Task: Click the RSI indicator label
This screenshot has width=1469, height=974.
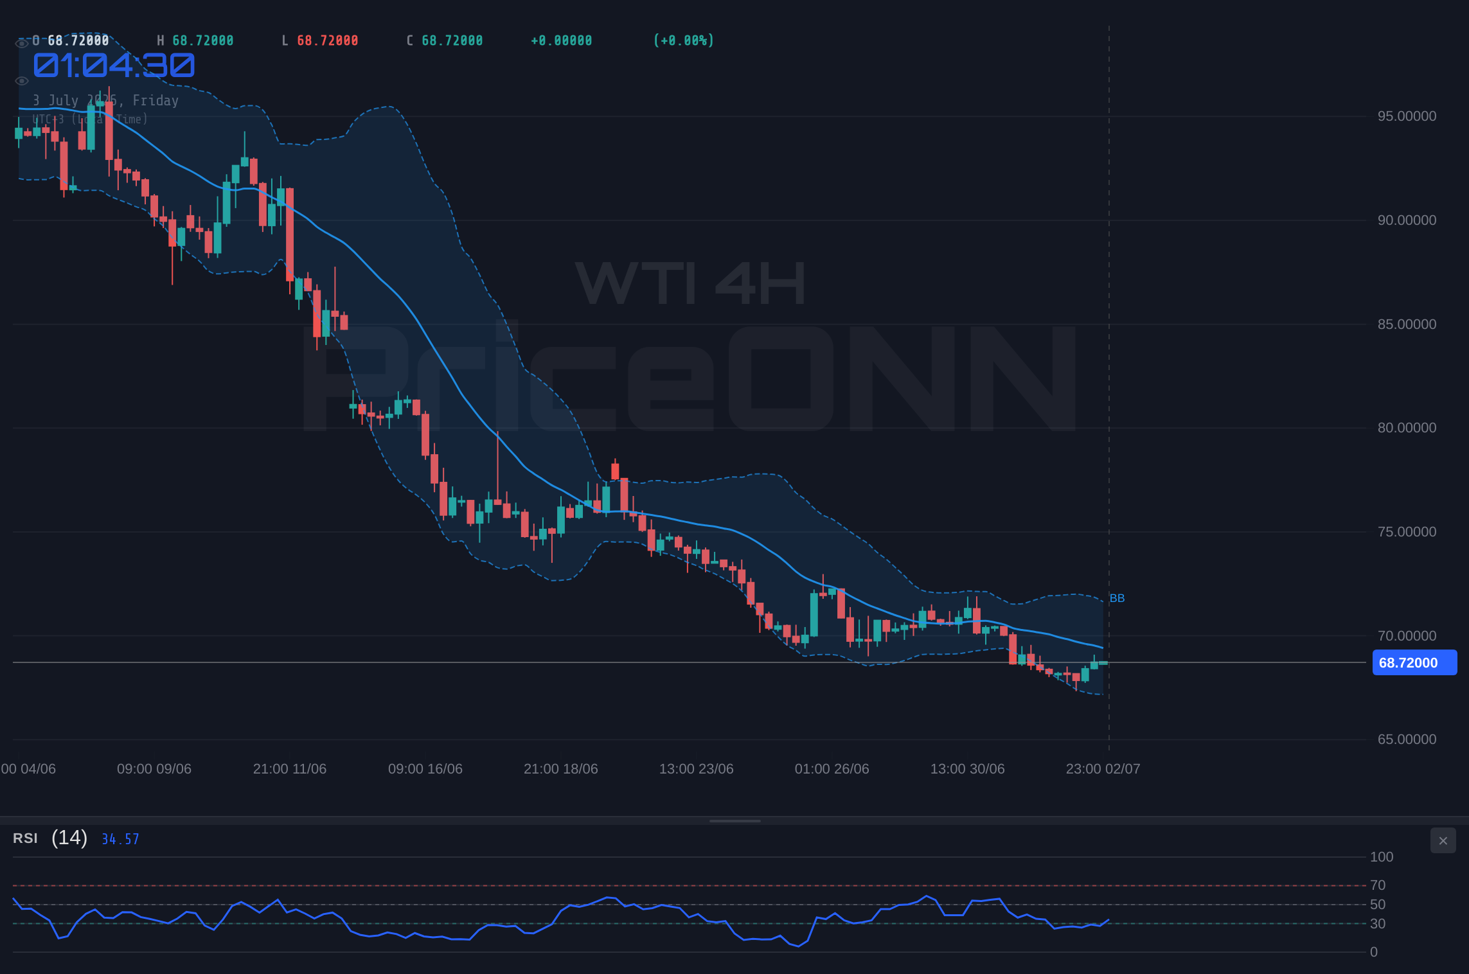Action: [x=25, y=838]
